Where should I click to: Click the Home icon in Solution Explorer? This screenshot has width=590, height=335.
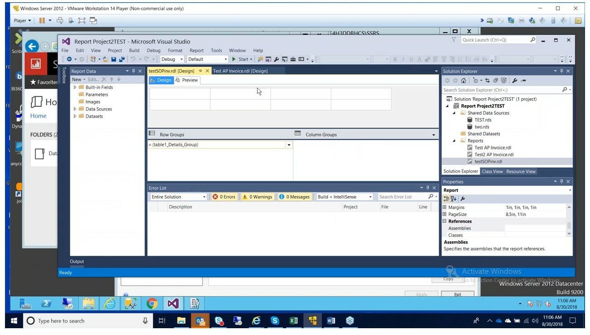pyautogui.click(x=464, y=81)
